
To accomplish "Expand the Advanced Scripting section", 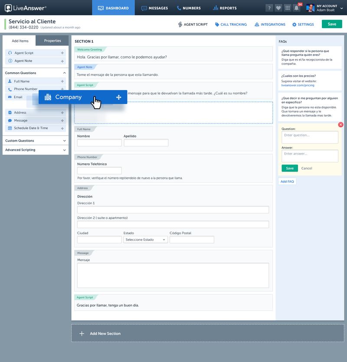I will point(65,150).
